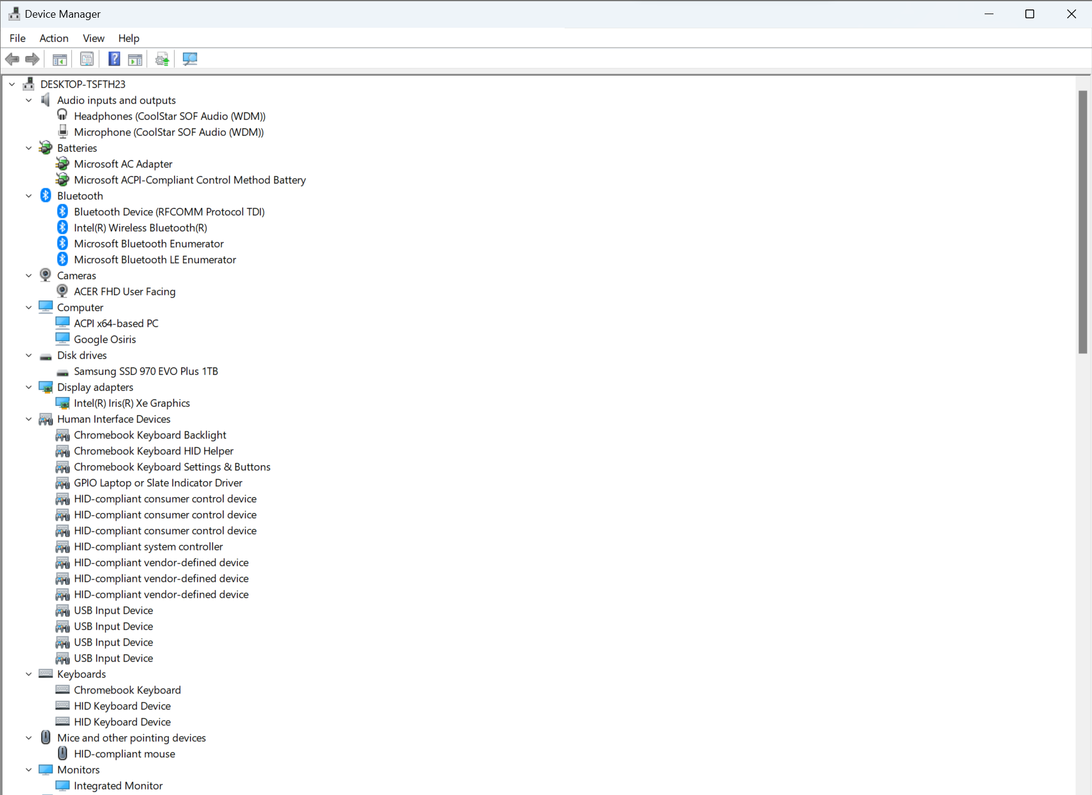
Task: Click the Forward arrow toolbar icon
Action: [x=32, y=59]
